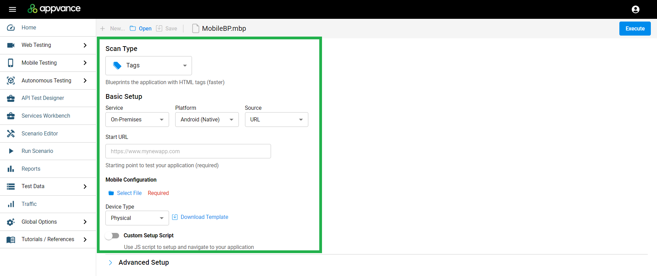The image size is (657, 276).
Task: Click the Home gauge icon
Action: click(11, 28)
